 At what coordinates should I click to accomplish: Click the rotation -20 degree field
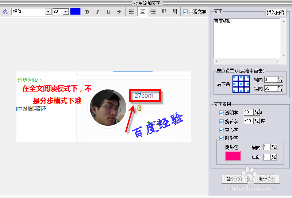pos(249,121)
